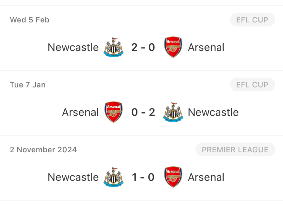Screen dimensions: 283x205
Task: Click Arsenal crest in 5 Feb match
Action: click(173, 47)
